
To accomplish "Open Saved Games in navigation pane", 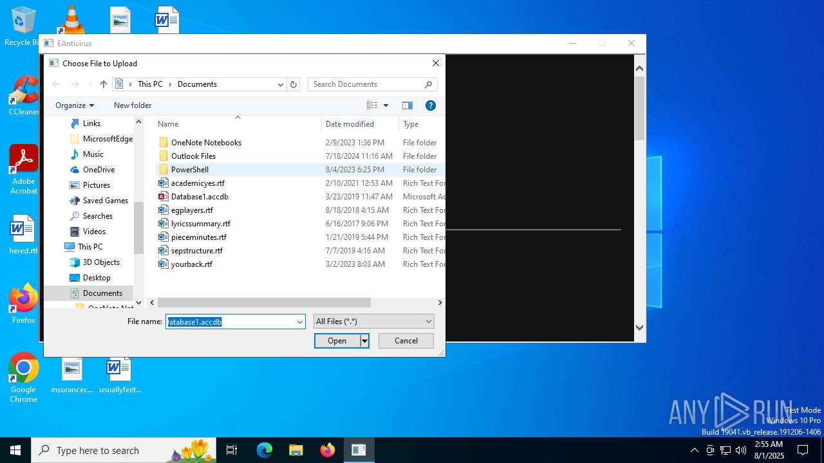I will click(x=105, y=201).
